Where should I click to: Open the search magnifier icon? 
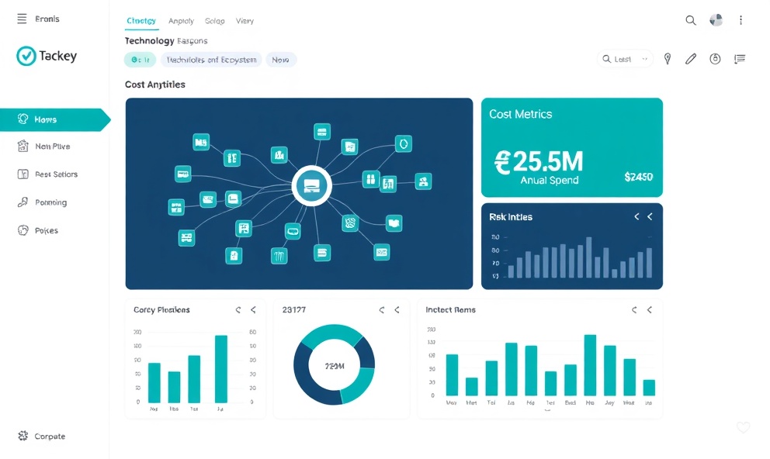tap(690, 20)
